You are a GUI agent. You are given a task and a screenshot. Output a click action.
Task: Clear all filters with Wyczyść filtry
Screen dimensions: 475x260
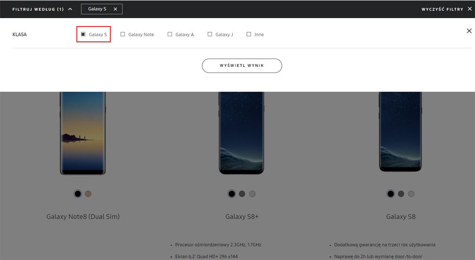click(x=447, y=9)
